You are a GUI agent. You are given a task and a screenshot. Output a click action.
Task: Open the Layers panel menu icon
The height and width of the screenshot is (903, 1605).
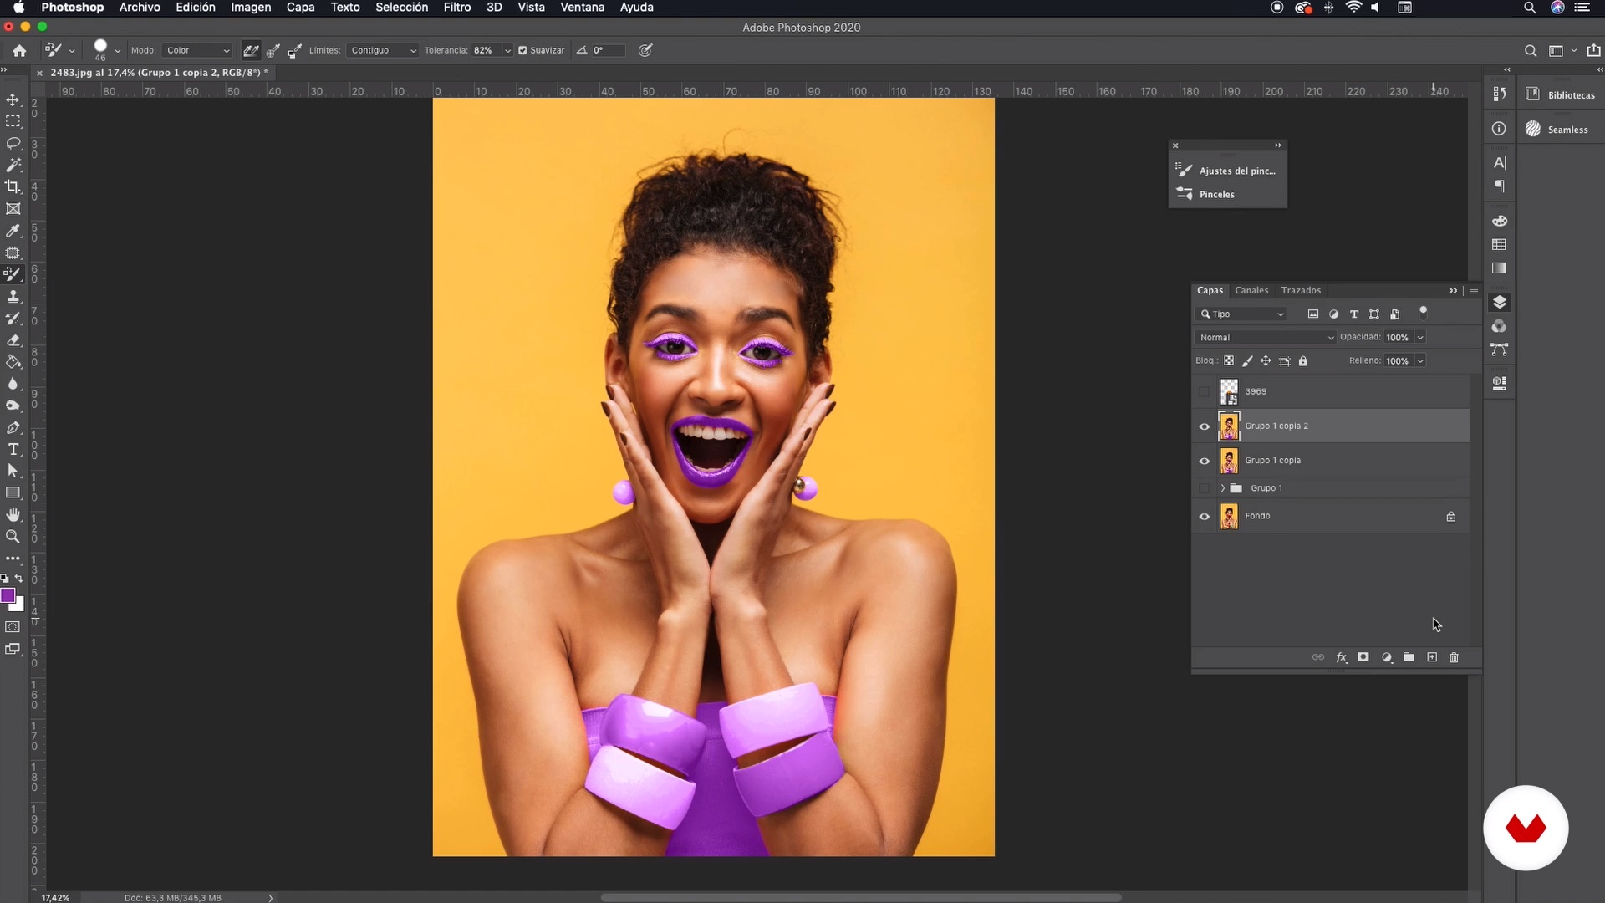pos(1474,291)
